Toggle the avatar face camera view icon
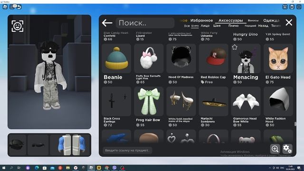 point(18,26)
